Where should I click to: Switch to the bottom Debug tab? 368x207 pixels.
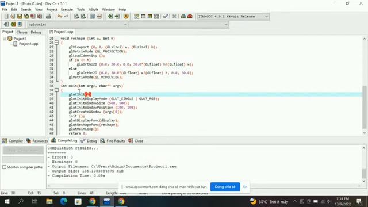pos(89,141)
